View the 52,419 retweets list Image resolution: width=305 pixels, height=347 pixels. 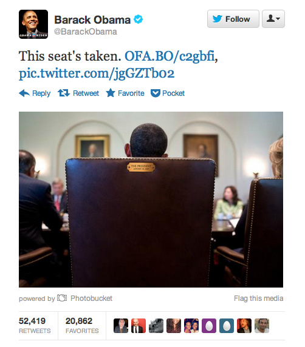(35, 326)
